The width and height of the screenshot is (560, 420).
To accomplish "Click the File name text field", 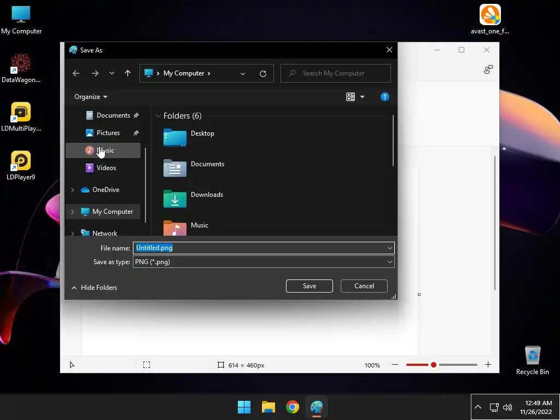I will point(260,248).
